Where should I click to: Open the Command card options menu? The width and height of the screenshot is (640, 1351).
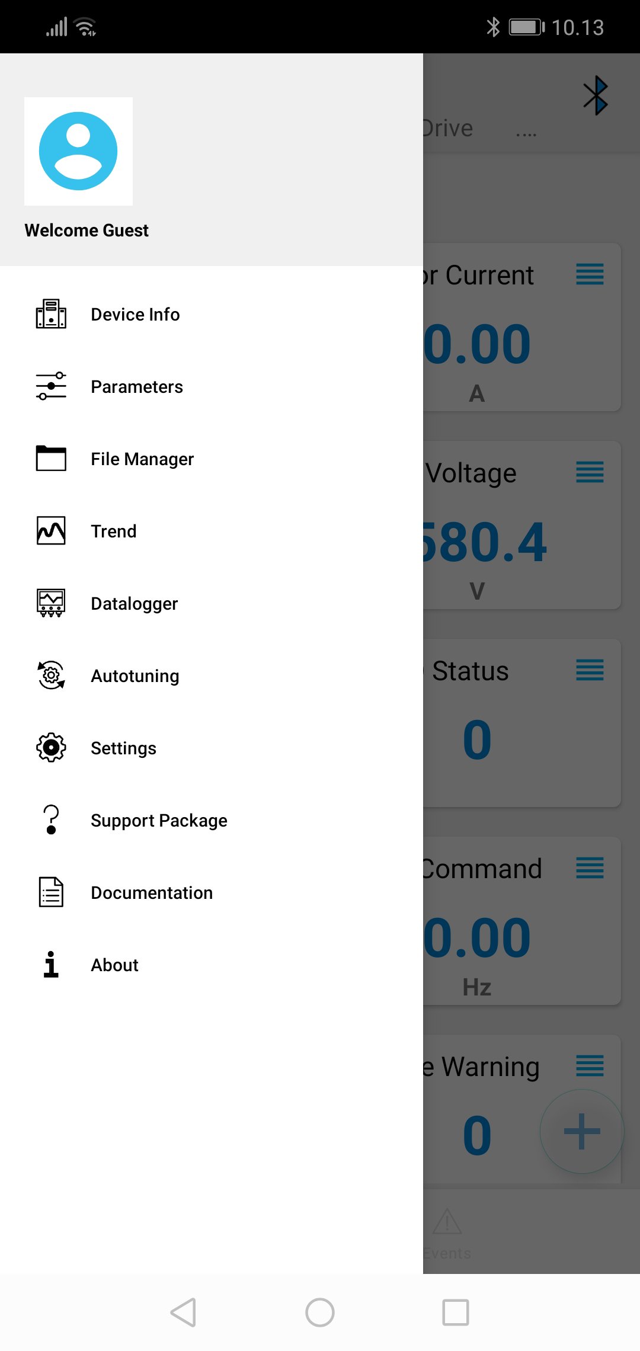(x=590, y=868)
